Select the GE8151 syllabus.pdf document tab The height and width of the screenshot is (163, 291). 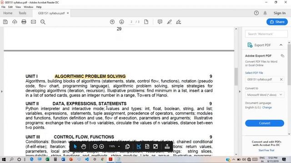coord(51,13)
